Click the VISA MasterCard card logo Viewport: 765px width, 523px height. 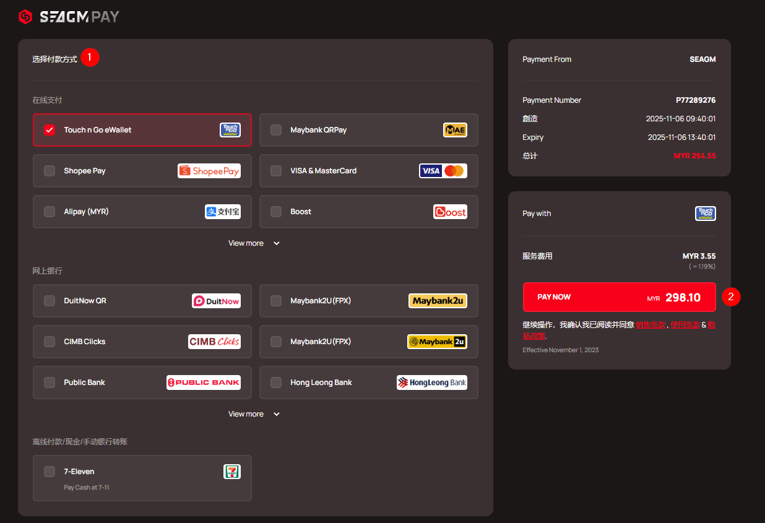[x=443, y=171]
